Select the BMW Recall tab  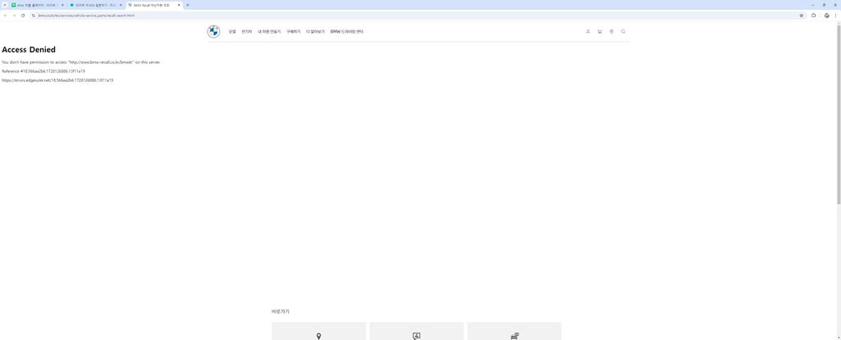click(x=153, y=5)
